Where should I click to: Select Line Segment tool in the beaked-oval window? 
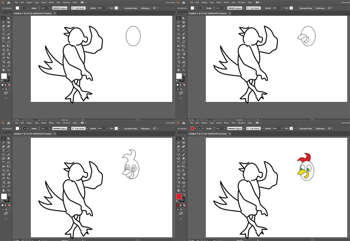pos(184,30)
